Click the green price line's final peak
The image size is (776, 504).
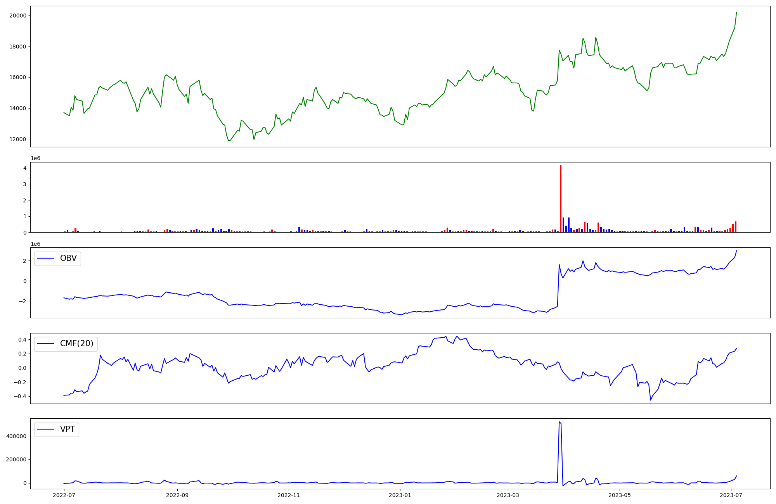click(x=736, y=12)
